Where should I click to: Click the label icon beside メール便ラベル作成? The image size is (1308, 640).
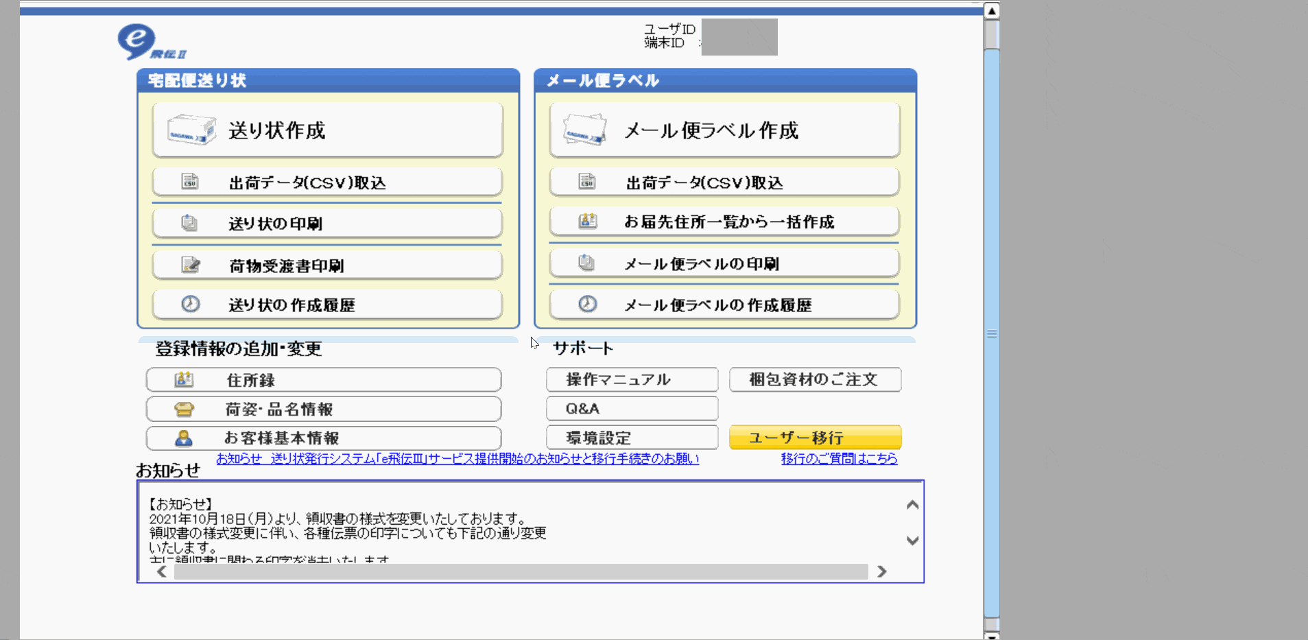(585, 130)
